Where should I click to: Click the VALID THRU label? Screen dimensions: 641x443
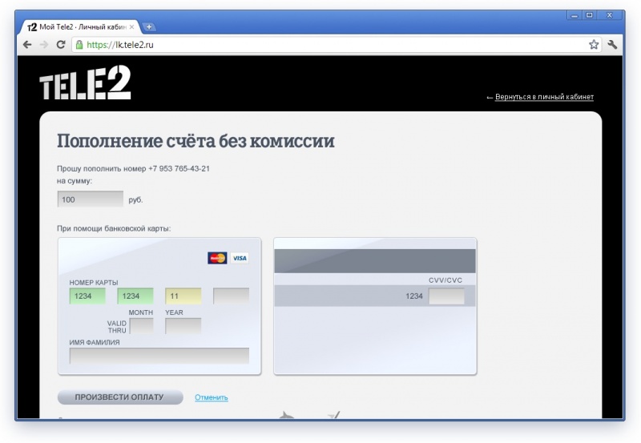point(117,327)
